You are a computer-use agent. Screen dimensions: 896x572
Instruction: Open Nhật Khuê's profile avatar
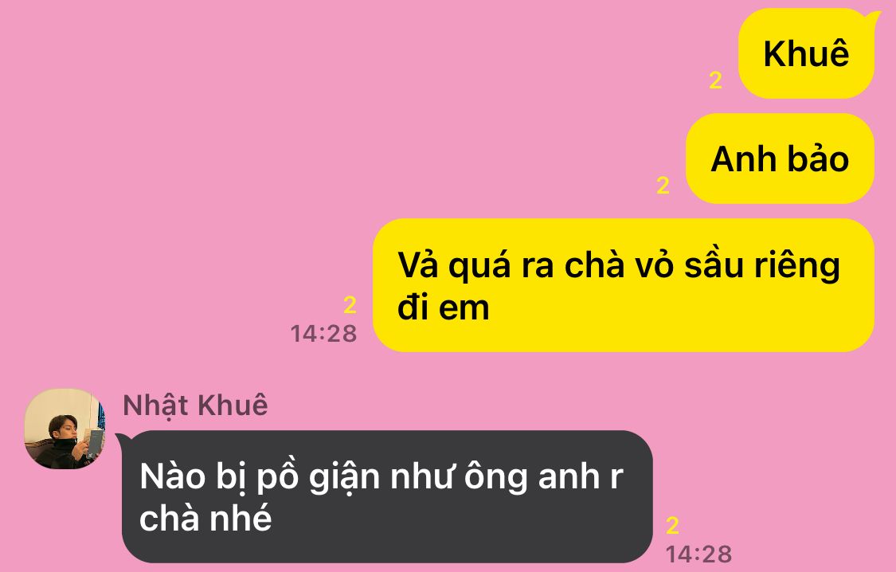tap(65, 429)
